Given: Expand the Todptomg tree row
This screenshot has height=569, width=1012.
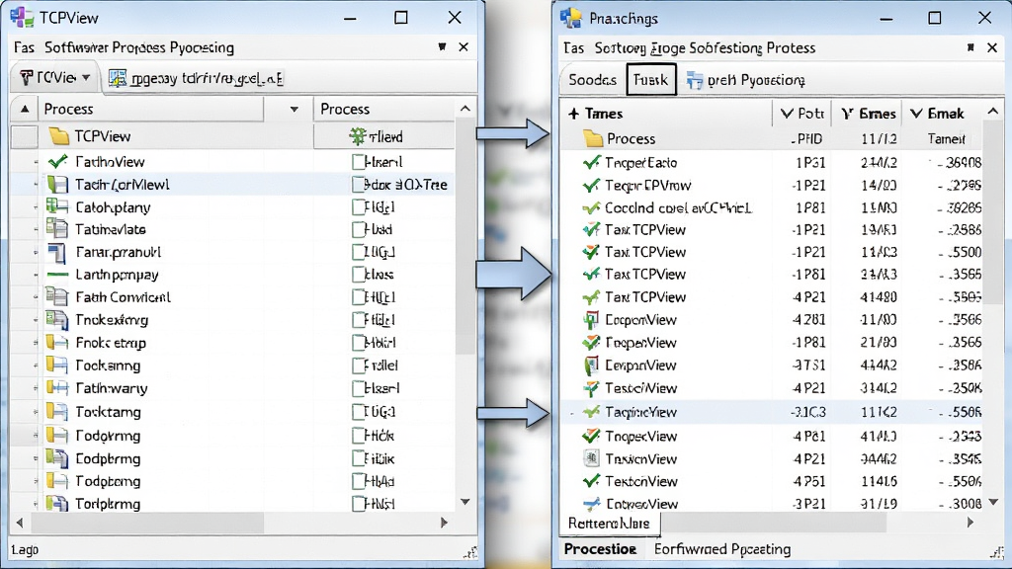Looking at the screenshot, I should pos(36,481).
